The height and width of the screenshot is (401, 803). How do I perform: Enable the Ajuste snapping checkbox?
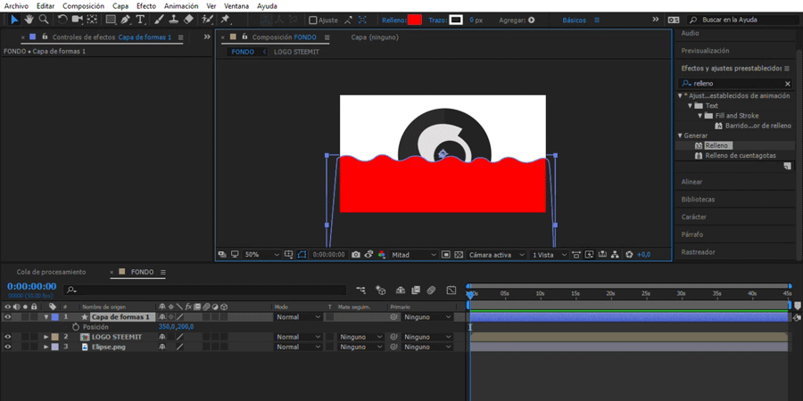pyautogui.click(x=313, y=20)
